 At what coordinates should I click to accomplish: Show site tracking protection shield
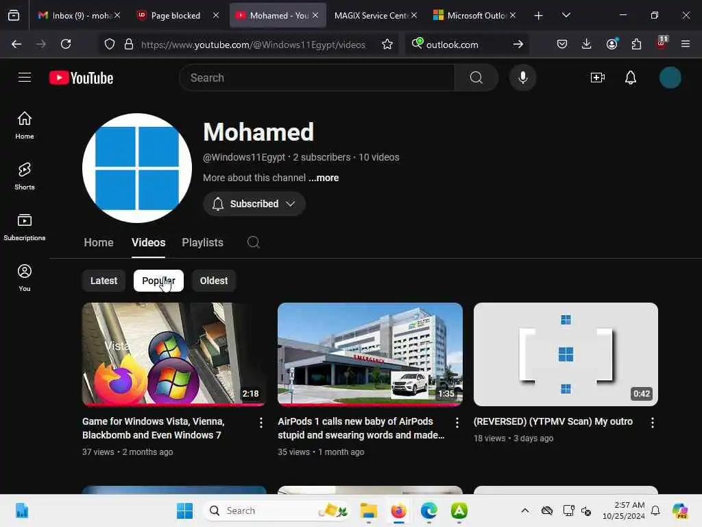[x=110, y=44]
